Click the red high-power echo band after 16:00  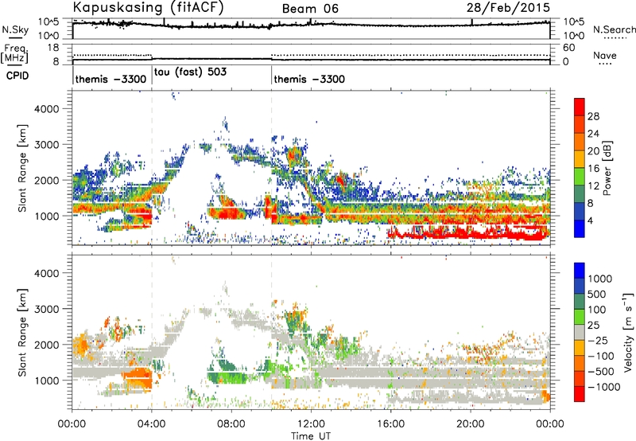(x=468, y=234)
